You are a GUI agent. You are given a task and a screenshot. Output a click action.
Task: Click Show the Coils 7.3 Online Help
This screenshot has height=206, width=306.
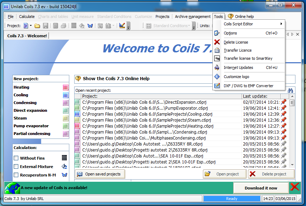coord(116,79)
